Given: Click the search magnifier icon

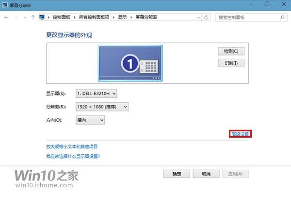Looking at the screenshot, I should tap(282, 18).
